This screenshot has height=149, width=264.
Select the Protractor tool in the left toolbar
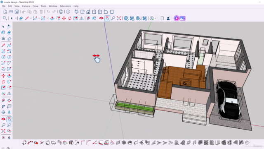tap(3, 106)
